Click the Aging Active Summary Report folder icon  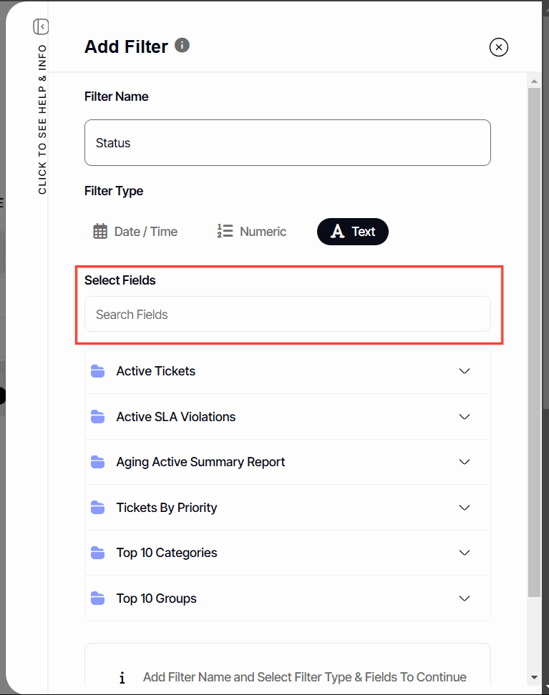(98, 462)
